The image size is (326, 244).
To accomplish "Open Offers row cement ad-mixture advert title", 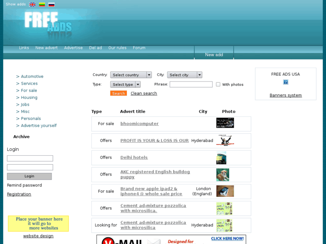I will point(153,208).
